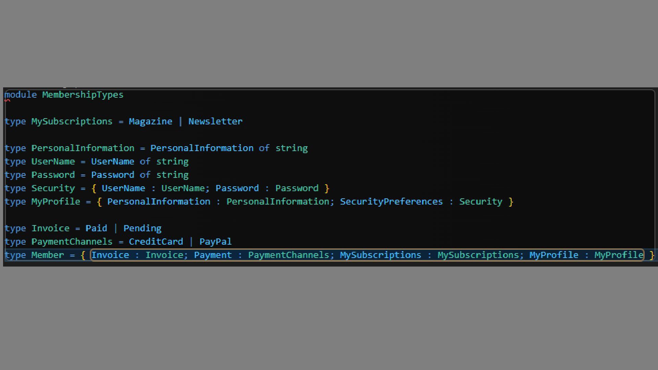Viewport: 658px width, 370px height.
Task: Click 'string' on the Password type line
Action: click(x=172, y=175)
